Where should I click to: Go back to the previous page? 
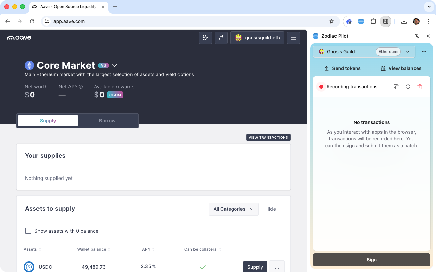pos(7,21)
